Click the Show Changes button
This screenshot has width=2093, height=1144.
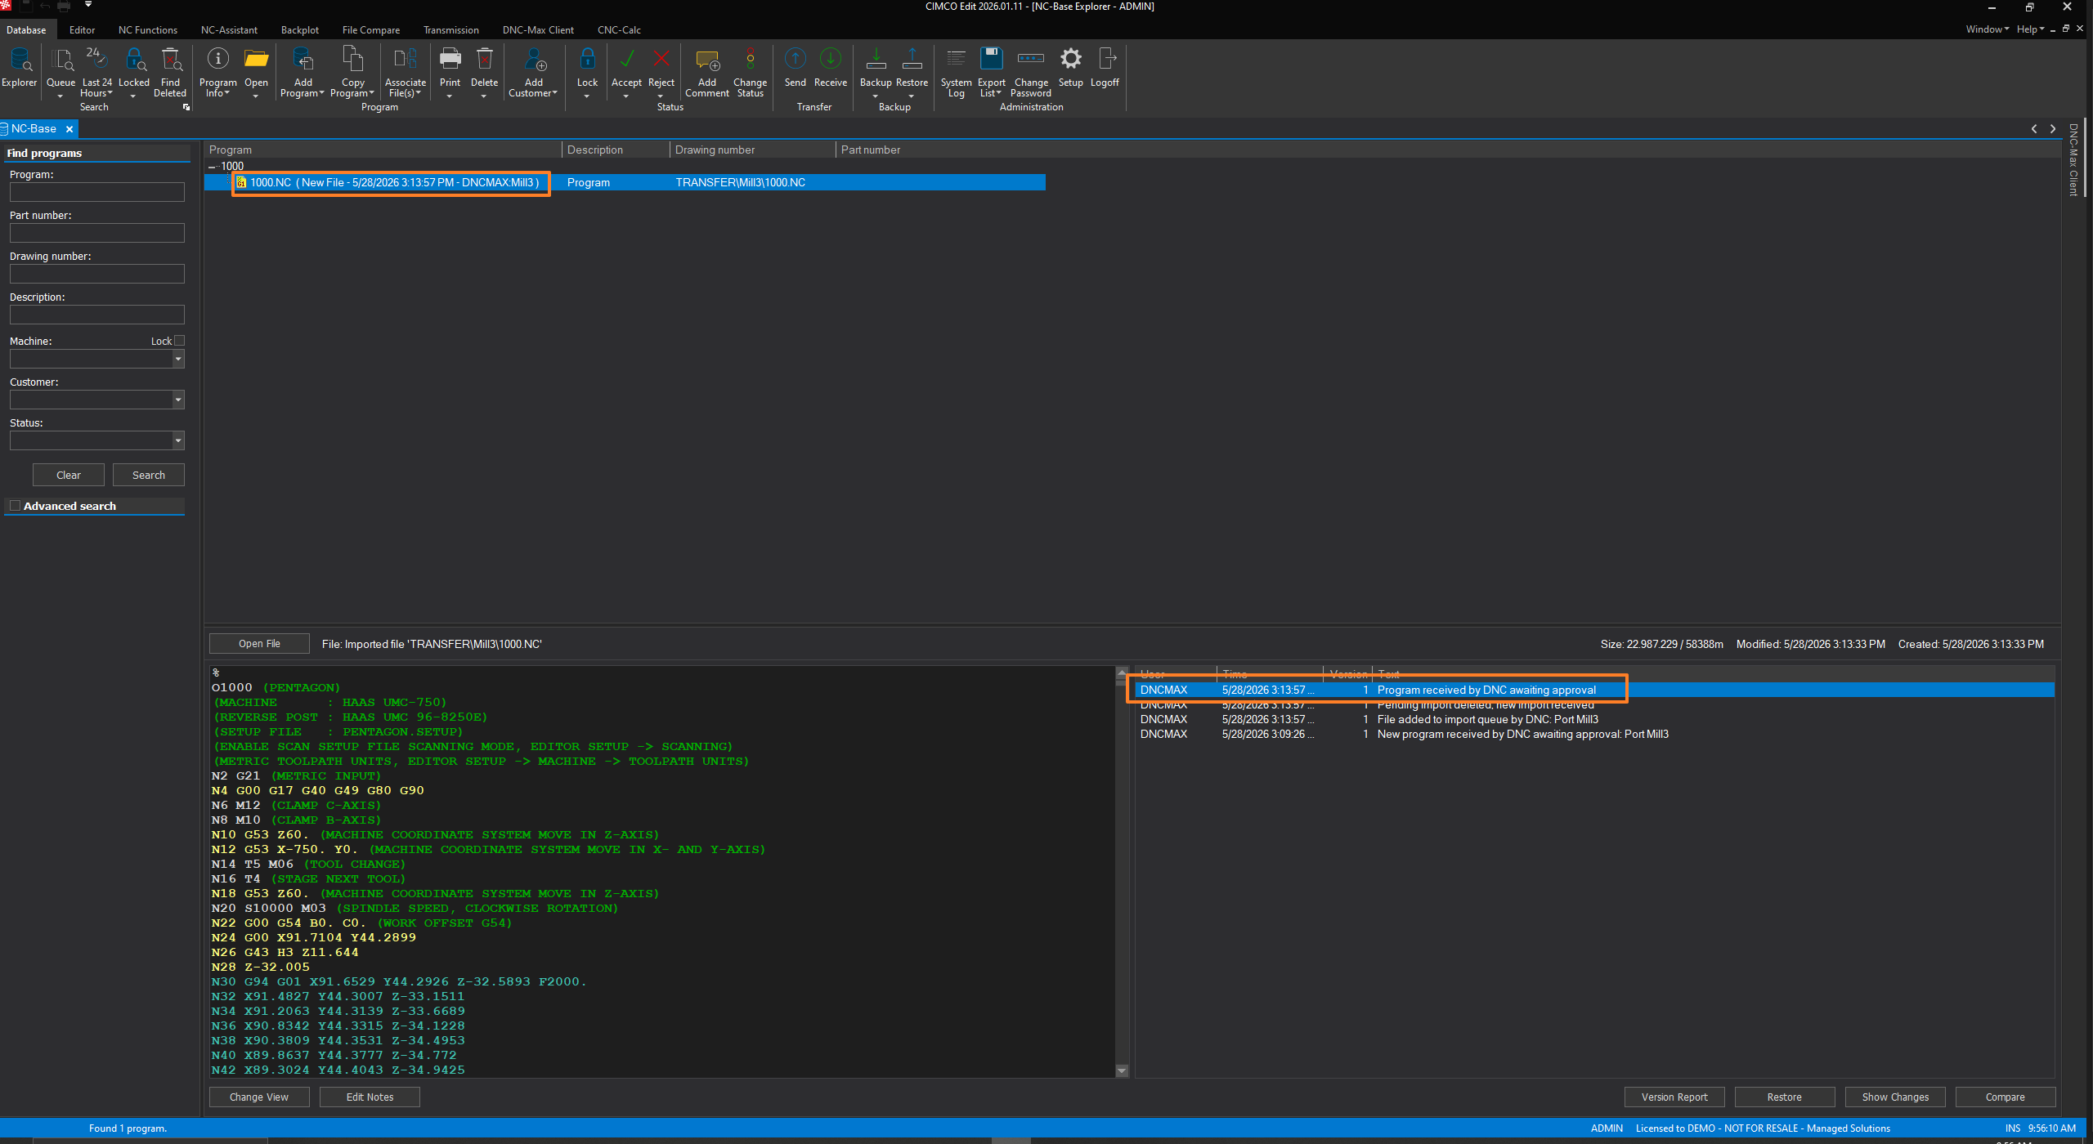click(x=1895, y=1097)
